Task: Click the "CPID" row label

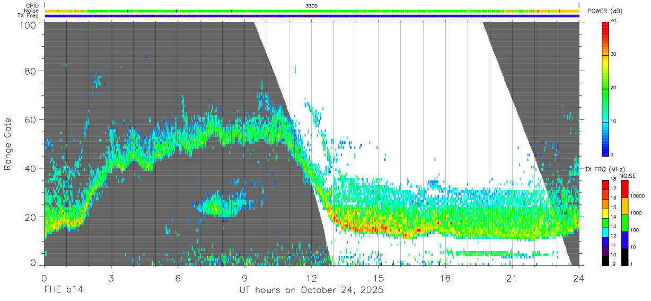Action: coord(32,6)
